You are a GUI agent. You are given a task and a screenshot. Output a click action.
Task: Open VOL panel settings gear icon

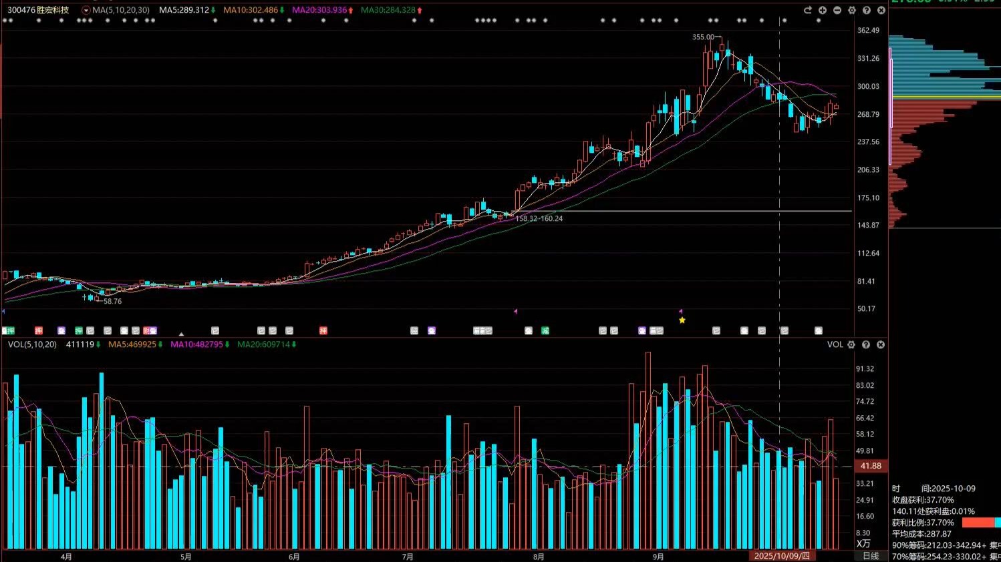tap(851, 344)
